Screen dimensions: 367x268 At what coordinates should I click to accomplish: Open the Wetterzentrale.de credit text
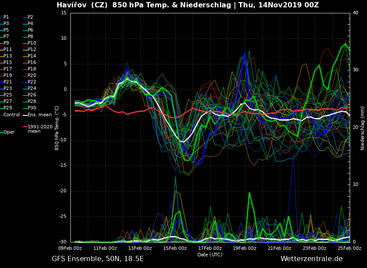(x=311, y=259)
